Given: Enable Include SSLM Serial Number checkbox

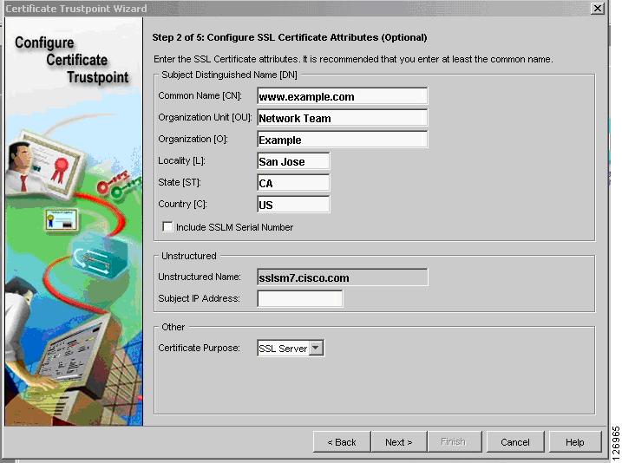Looking at the screenshot, I should [x=167, y=227].
